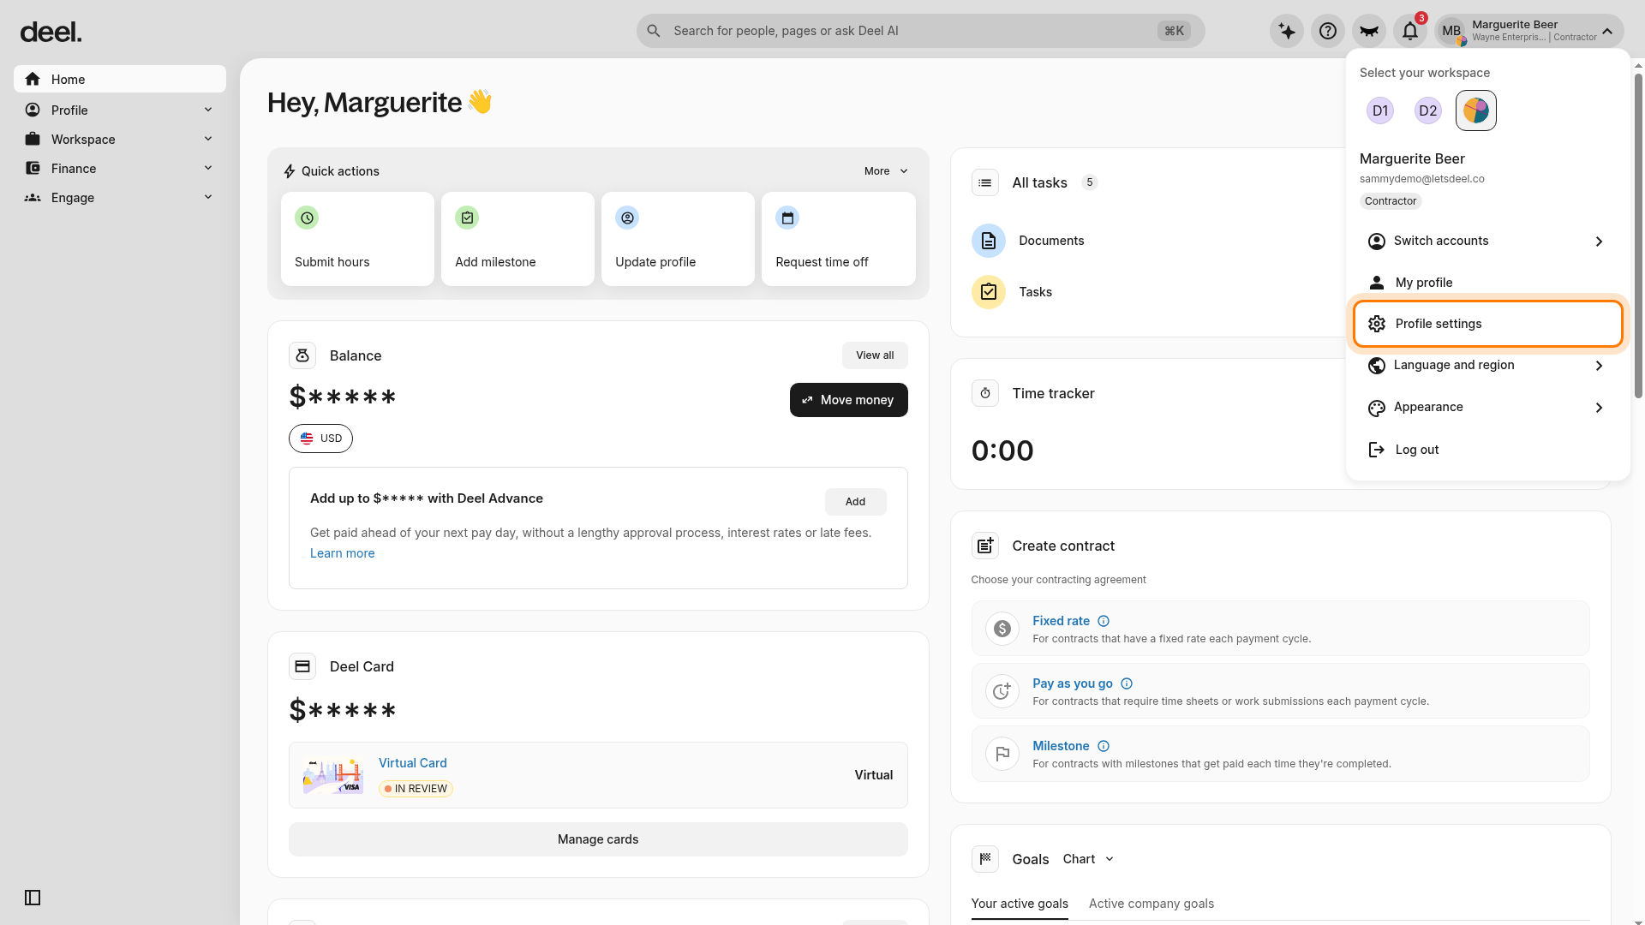This screenshot has height=925, width=1645.
Task: Click the Time tracker stopwatch icon
Action: pos(985,393)
